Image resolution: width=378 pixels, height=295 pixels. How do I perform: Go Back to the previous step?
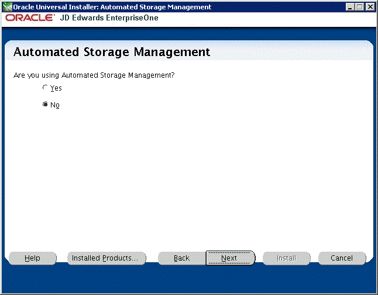click(181, 258)
